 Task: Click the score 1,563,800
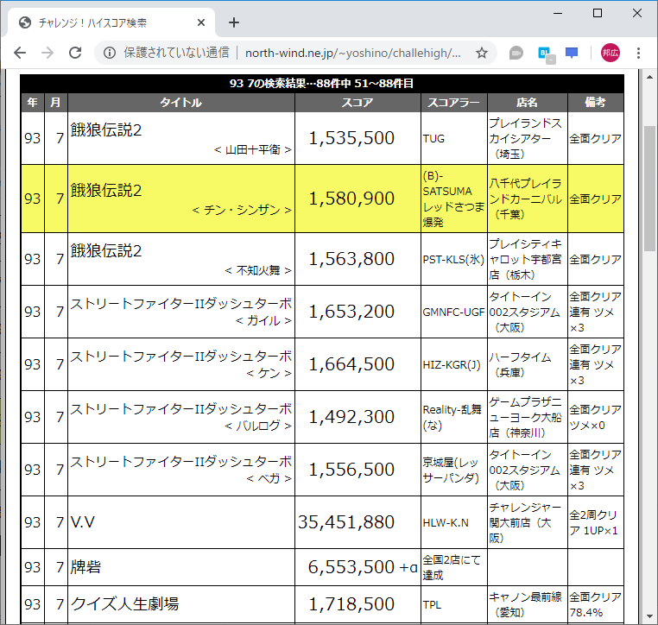[351, 259]
